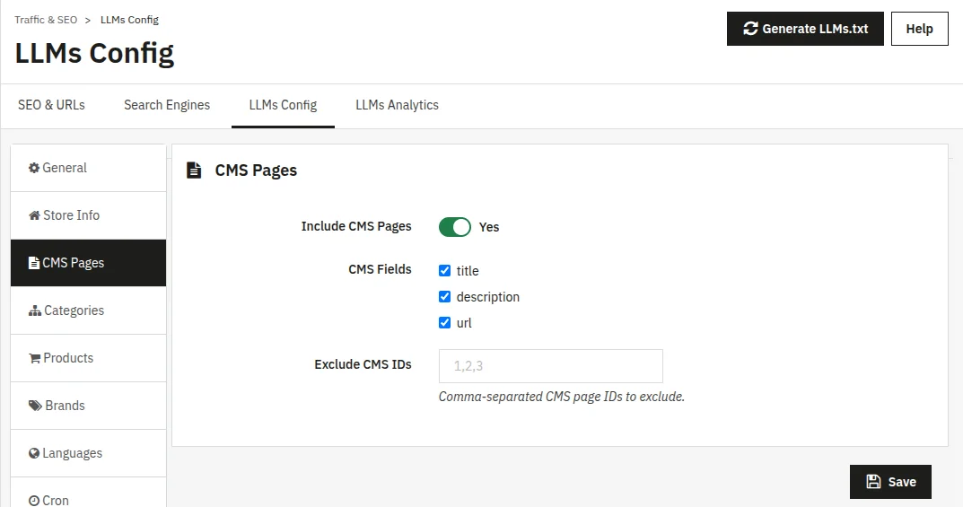Viewport: 963px width, 507px height.
Task: Click the 'Comma-separated CMS page IDs to exclude.' hint
Action: 561,397
